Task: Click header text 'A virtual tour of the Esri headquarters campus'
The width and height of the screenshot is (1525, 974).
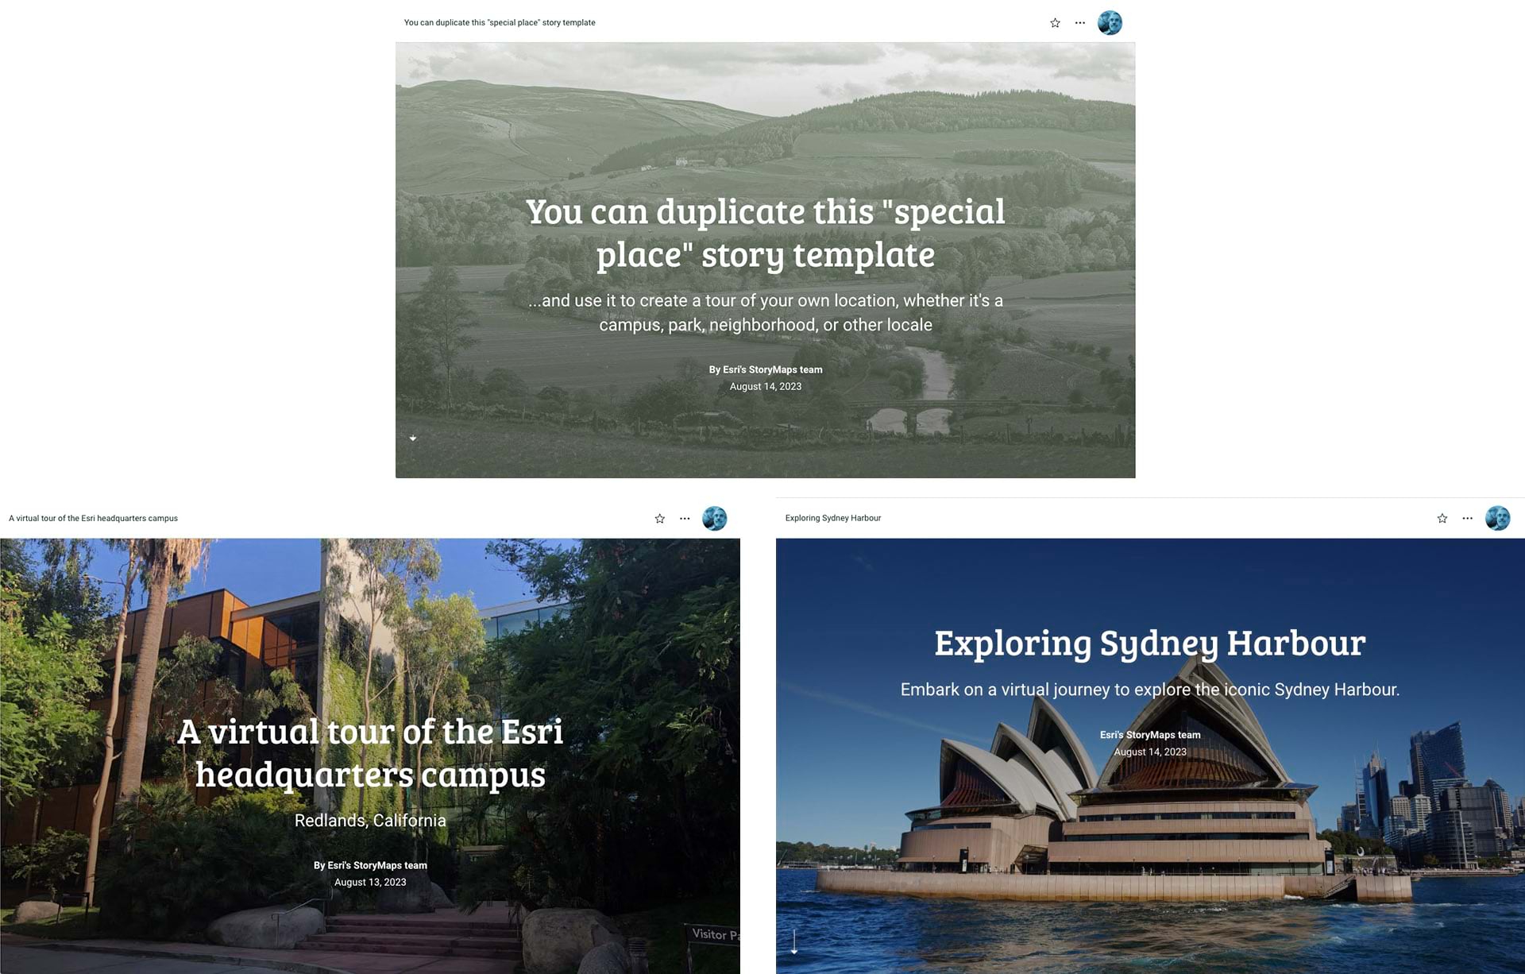Action: tap(93, 518)
